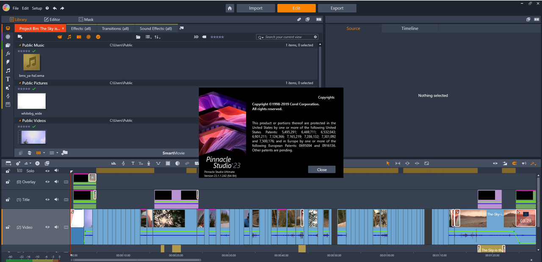Switch the preview to the Timeline tab
The image size is (542, 262).
click(x=409, y=28)
